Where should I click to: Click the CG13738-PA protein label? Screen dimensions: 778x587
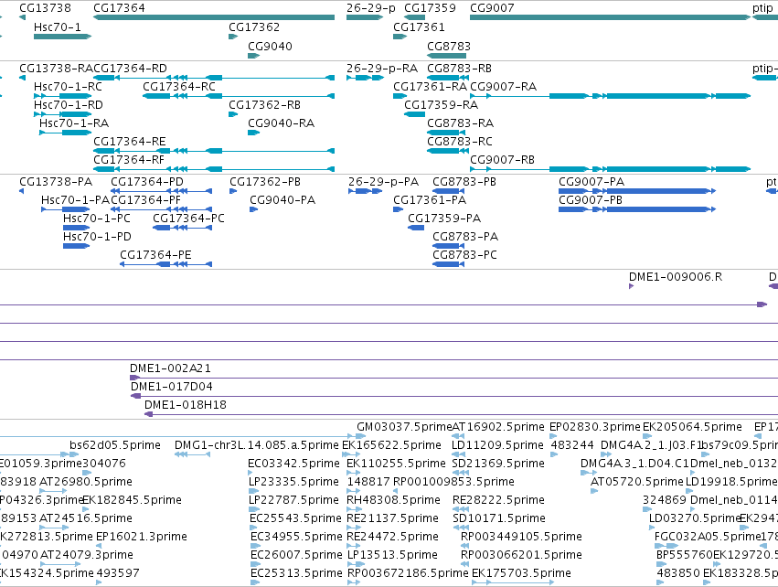[x=56, y=182]
